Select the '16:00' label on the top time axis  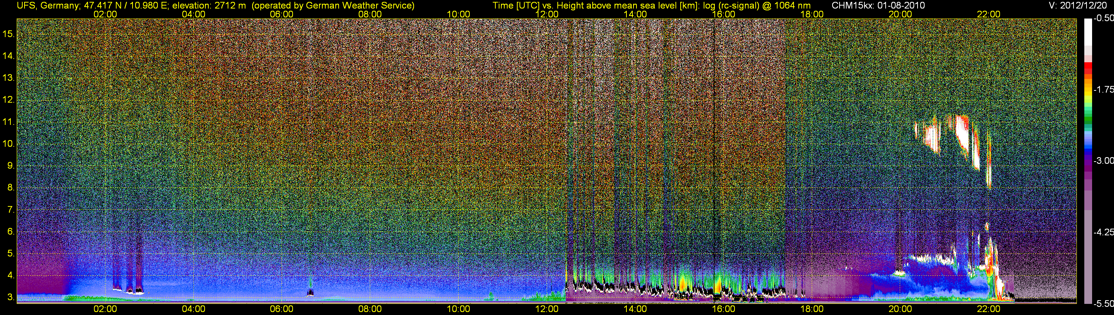723,14
